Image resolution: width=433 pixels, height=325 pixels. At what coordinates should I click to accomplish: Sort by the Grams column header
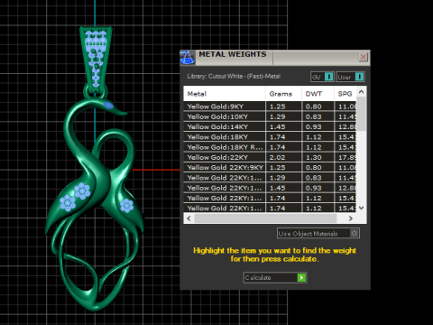click(283, 94)
